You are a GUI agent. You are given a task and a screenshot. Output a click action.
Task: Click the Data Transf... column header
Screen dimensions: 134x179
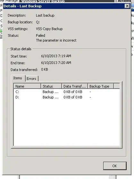tap(75, 86)
